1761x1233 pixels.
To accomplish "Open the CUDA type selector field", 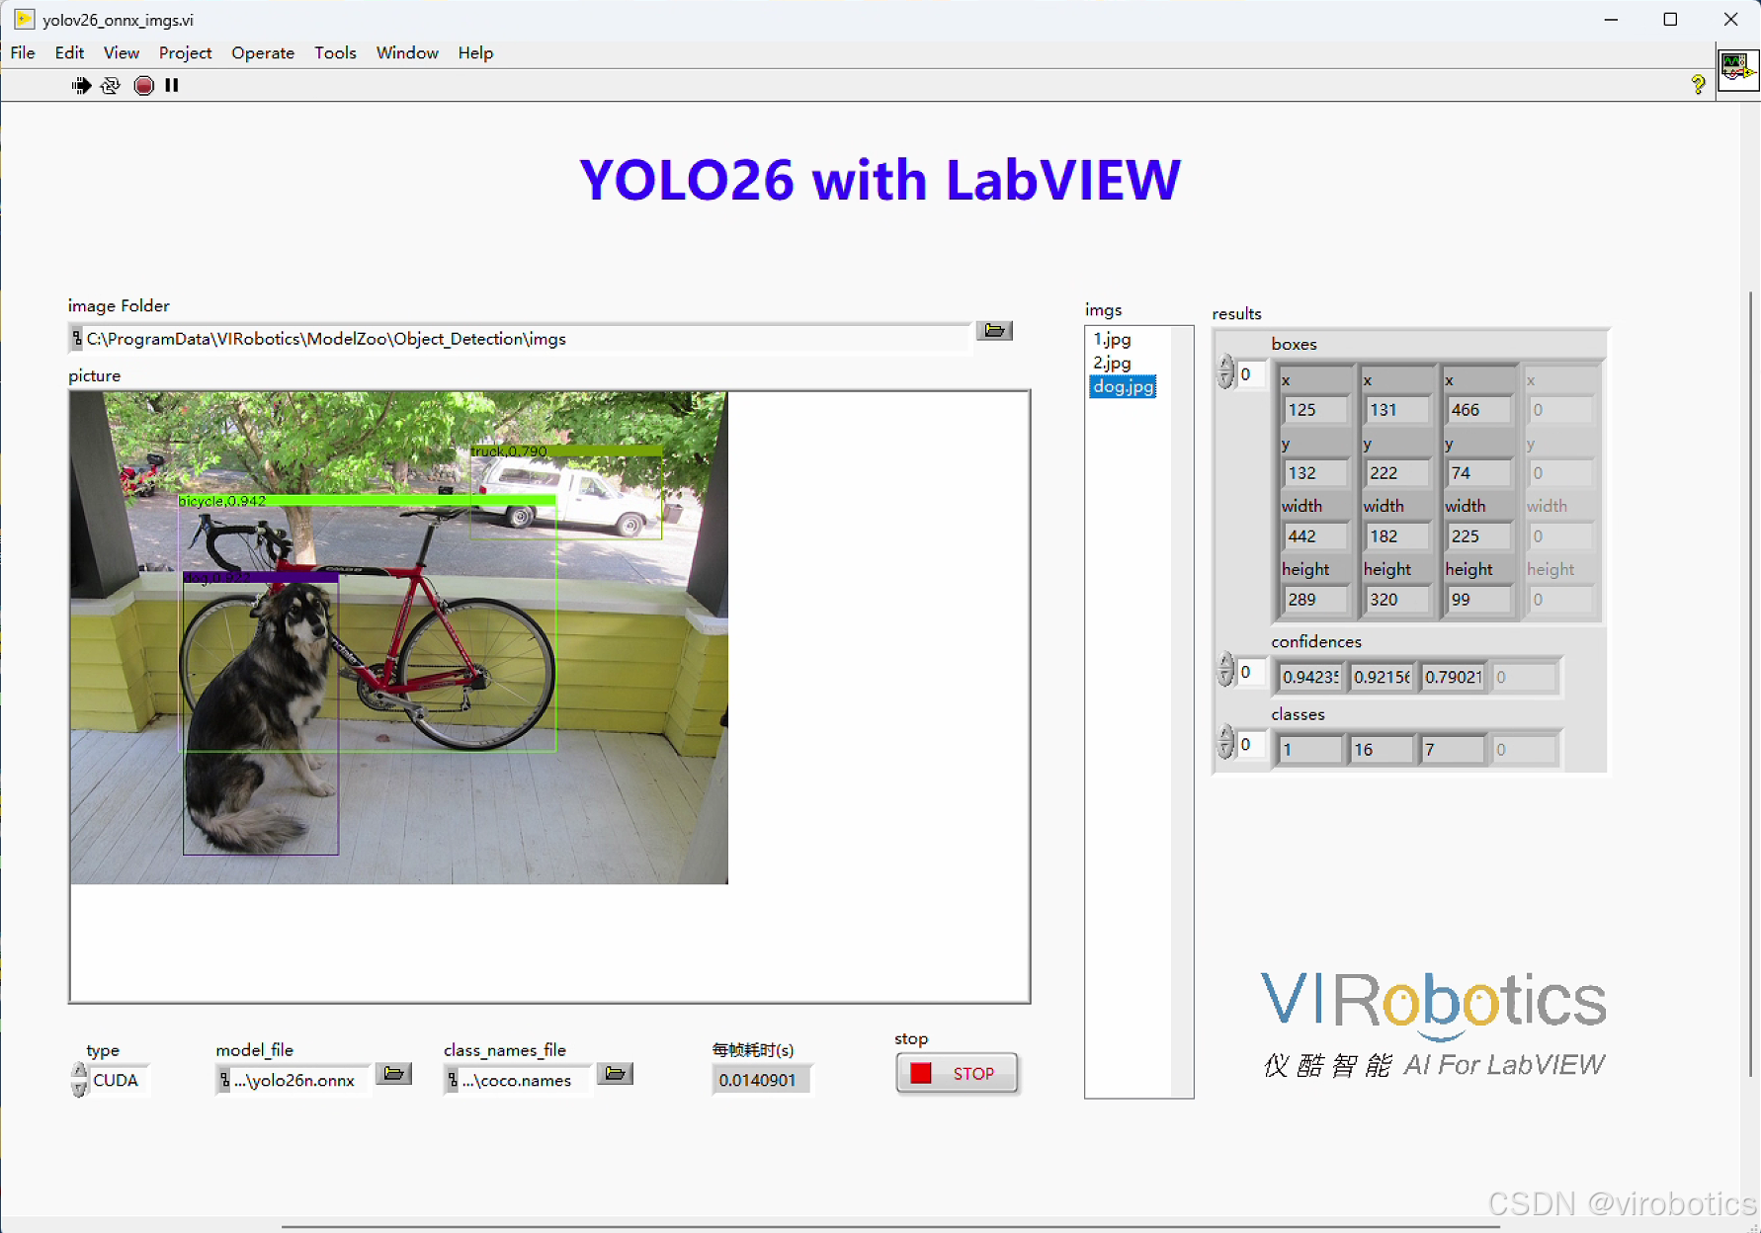I will point(120,1080).
